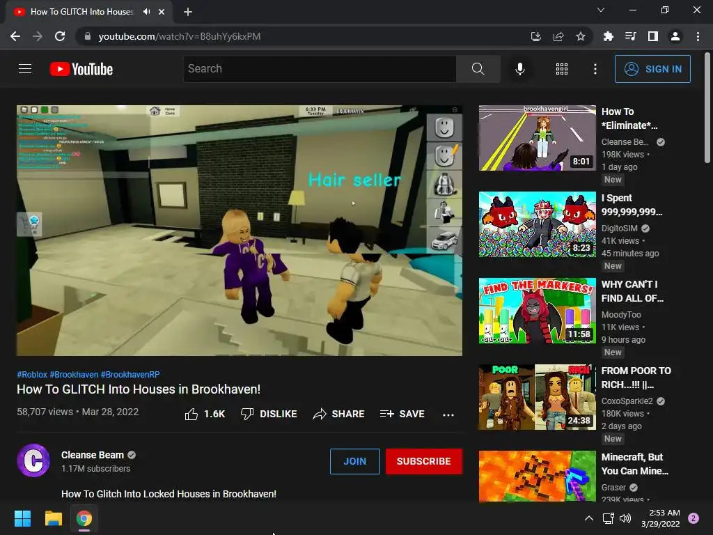Click the #Roblox hashtag
Screen dimensions: 713x535
coord(32,374)
